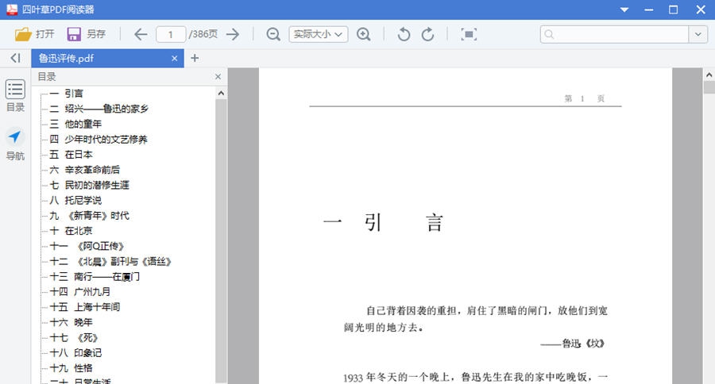Click the page number input field
The image size is (715, 384).
click(170, 34)
